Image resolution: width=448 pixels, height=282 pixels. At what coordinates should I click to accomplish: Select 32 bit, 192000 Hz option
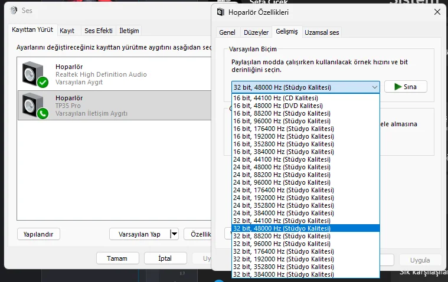(305, 259)
